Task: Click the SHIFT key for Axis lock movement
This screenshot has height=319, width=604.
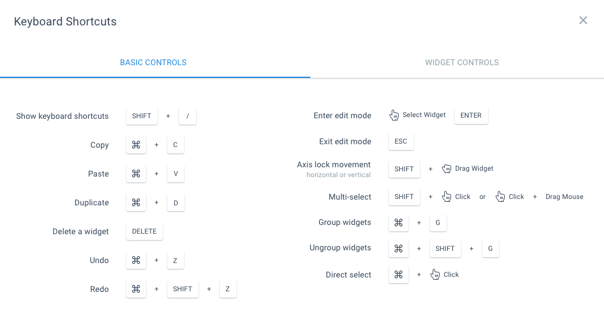Action: pos(404,169)
